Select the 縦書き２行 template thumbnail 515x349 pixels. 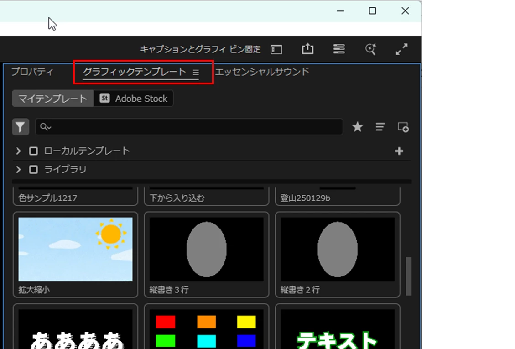[x=337, y=249]
